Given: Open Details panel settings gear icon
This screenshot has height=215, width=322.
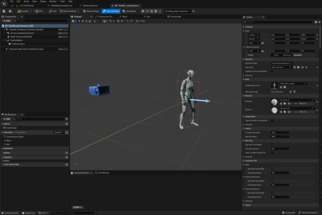Looking at the screenshot, I should click(319, 22).
